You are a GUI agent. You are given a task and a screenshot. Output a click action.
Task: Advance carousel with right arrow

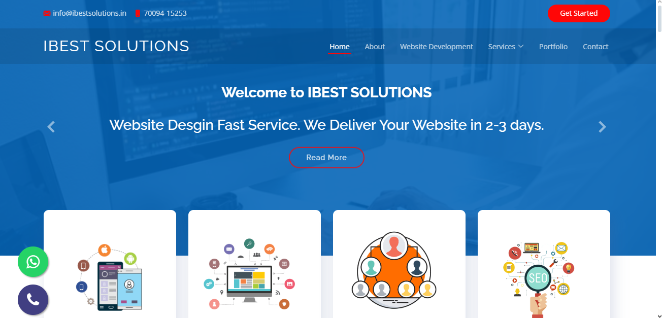pyautogui.click(x=602, y=127)
